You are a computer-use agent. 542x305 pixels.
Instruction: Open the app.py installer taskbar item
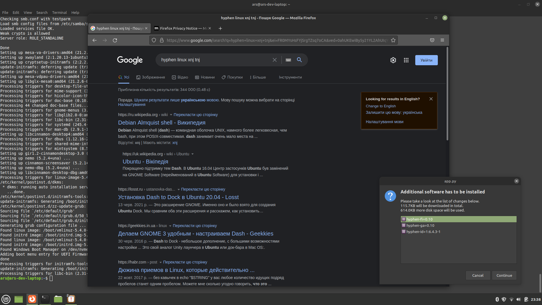click(x=71, y=299)
